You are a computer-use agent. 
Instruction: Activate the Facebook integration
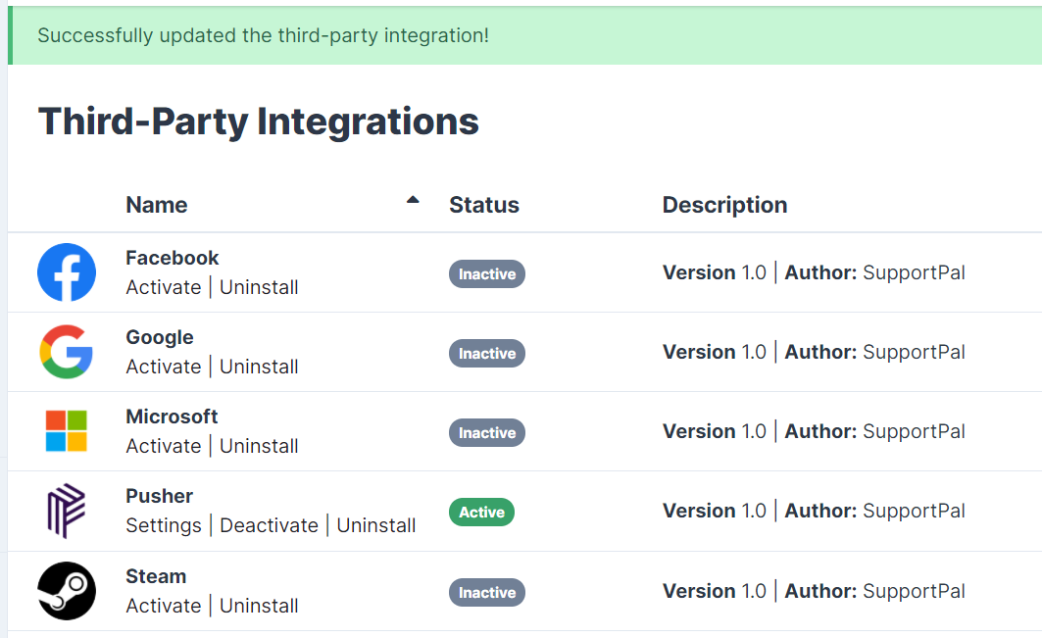164,287
